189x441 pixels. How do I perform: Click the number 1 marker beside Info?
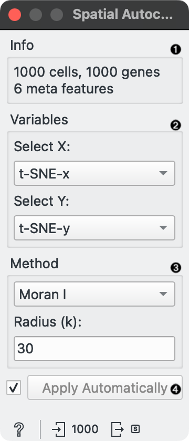pyautogui.click(x=176, y=50)
